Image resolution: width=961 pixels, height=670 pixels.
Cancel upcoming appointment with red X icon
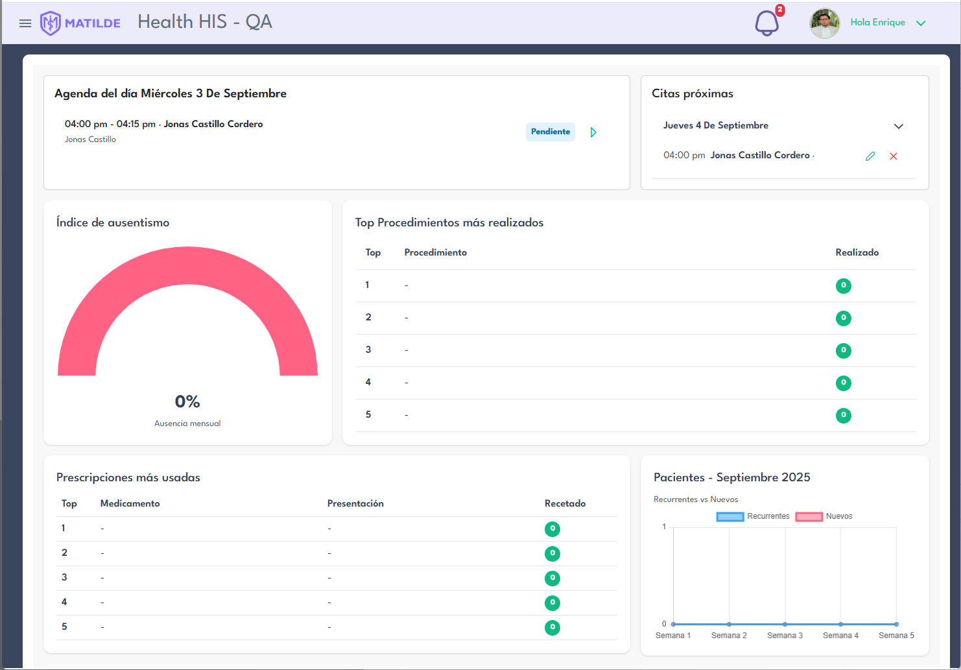coord(893,156)
